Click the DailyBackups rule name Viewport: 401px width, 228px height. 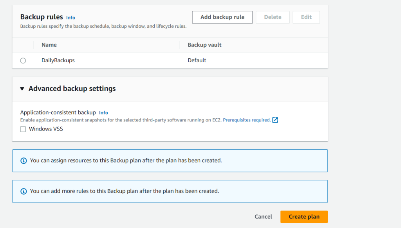point(58,60)
